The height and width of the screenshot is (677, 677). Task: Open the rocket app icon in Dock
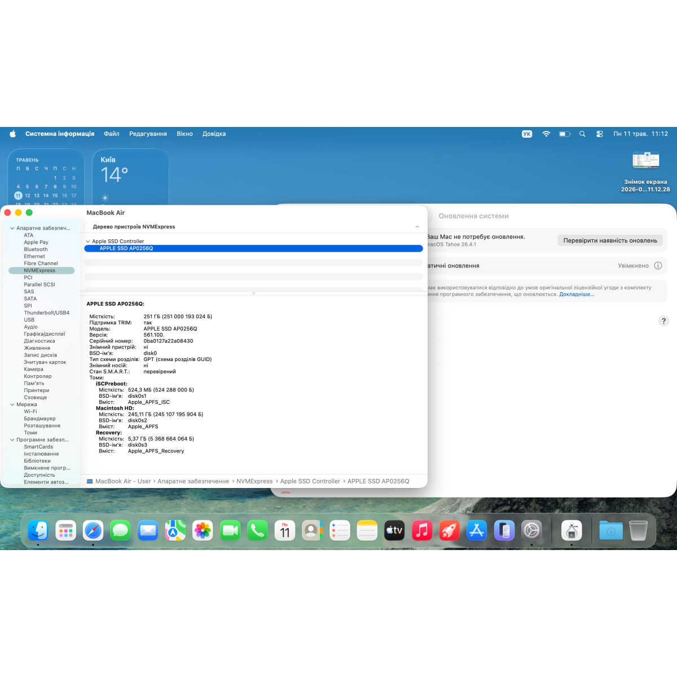coord(449,530)
